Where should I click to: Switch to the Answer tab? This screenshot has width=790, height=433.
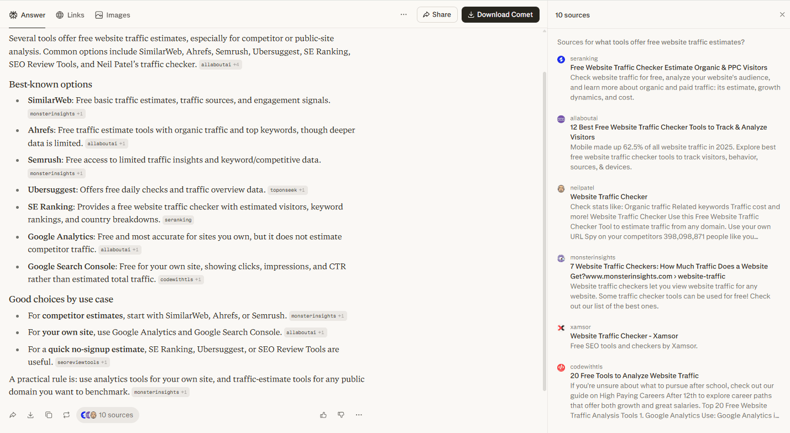point(28,15)
